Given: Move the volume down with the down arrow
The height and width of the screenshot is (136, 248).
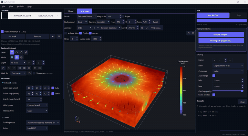Looking at the screenshot, I should coord(59,36).
